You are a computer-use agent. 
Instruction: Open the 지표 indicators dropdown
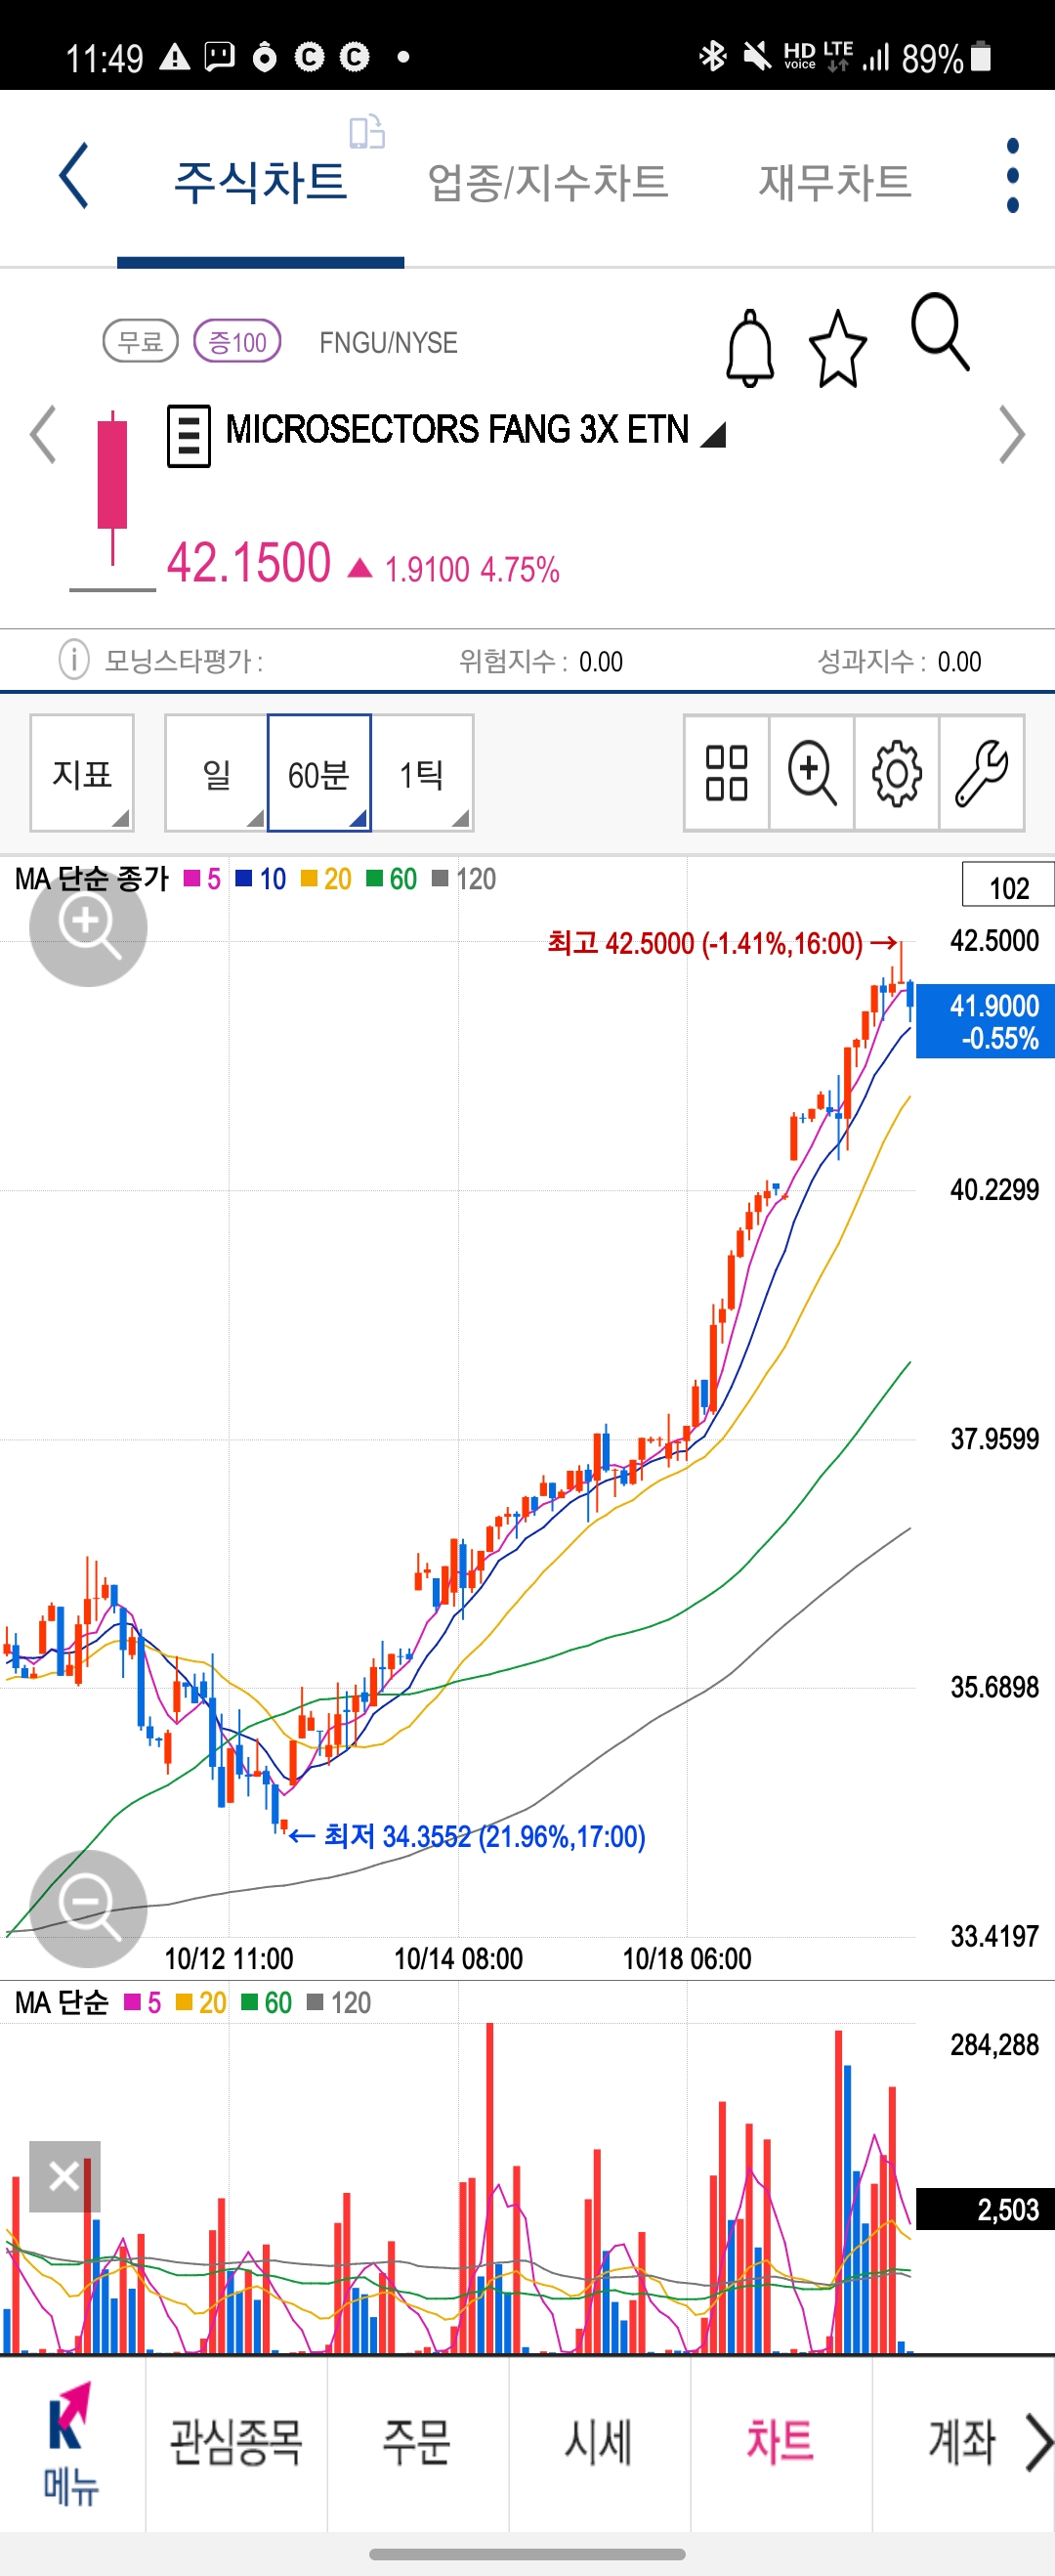coord(82,773)
